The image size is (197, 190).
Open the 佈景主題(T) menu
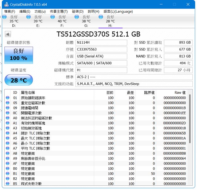59,11
